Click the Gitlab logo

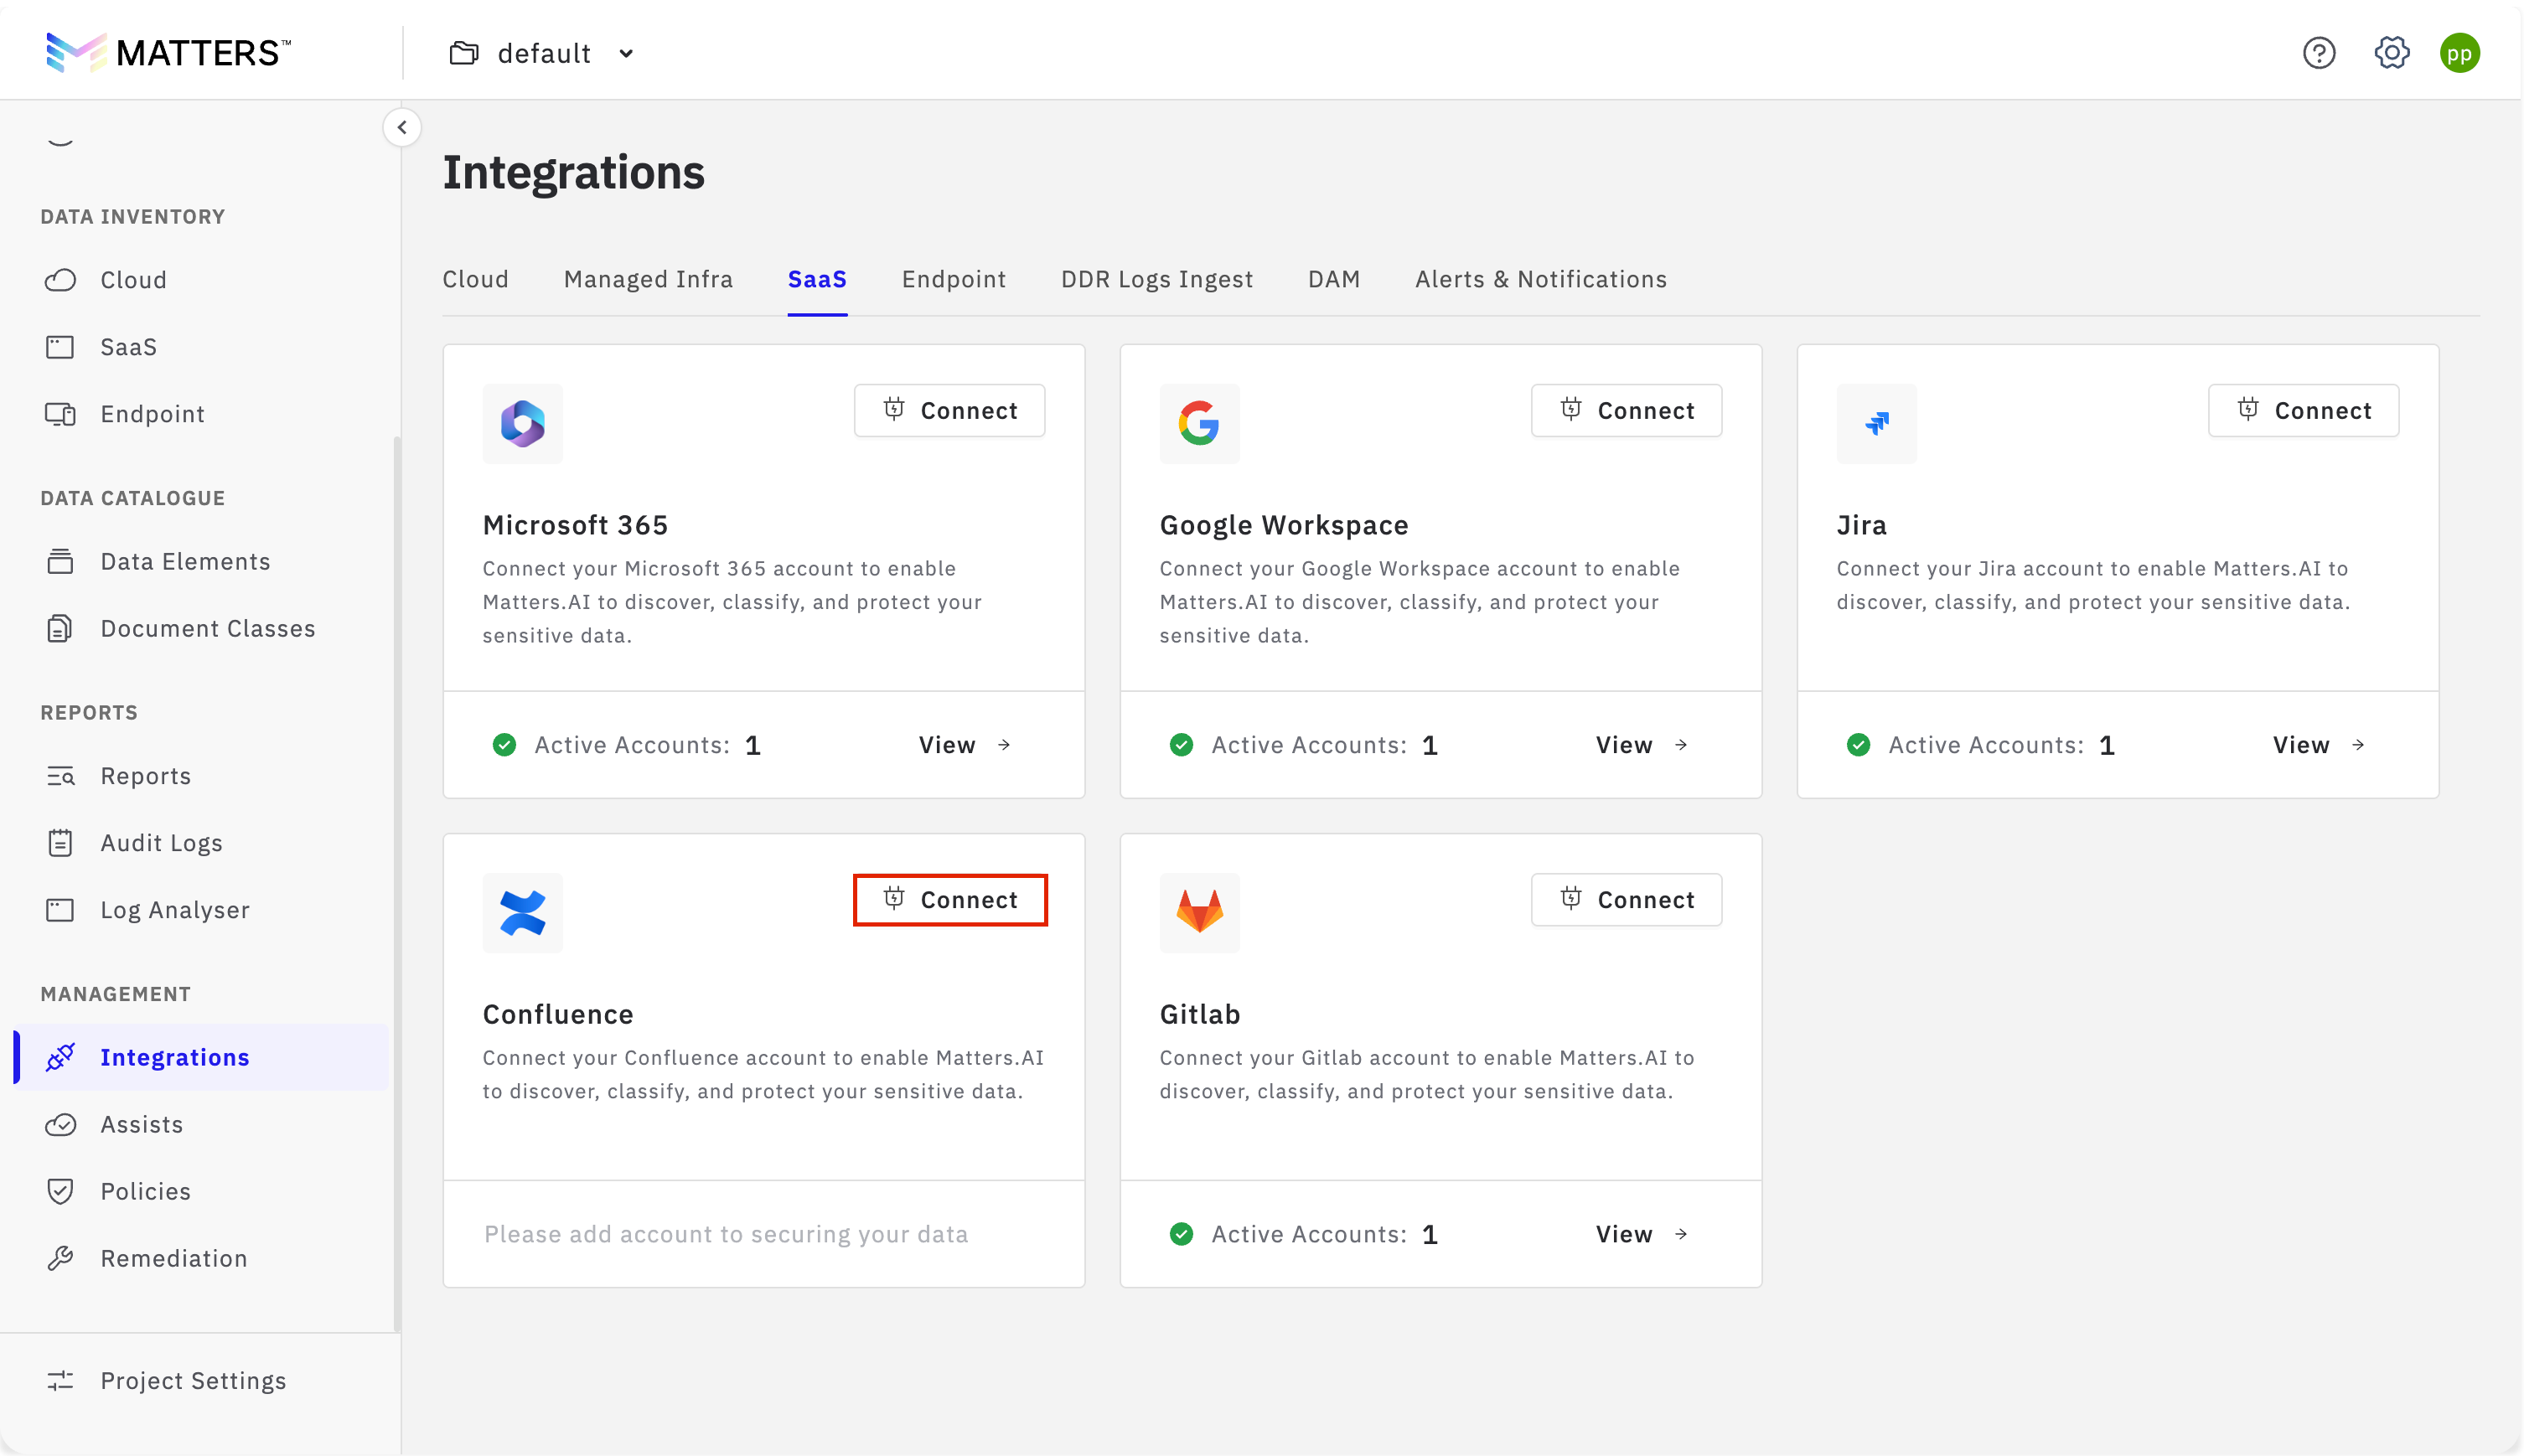(x=1199, y=913)
